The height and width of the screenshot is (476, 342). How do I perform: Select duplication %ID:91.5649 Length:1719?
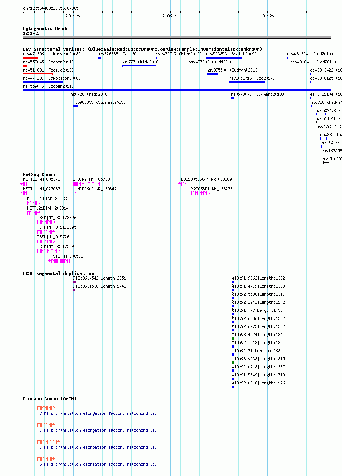point(258,375)
